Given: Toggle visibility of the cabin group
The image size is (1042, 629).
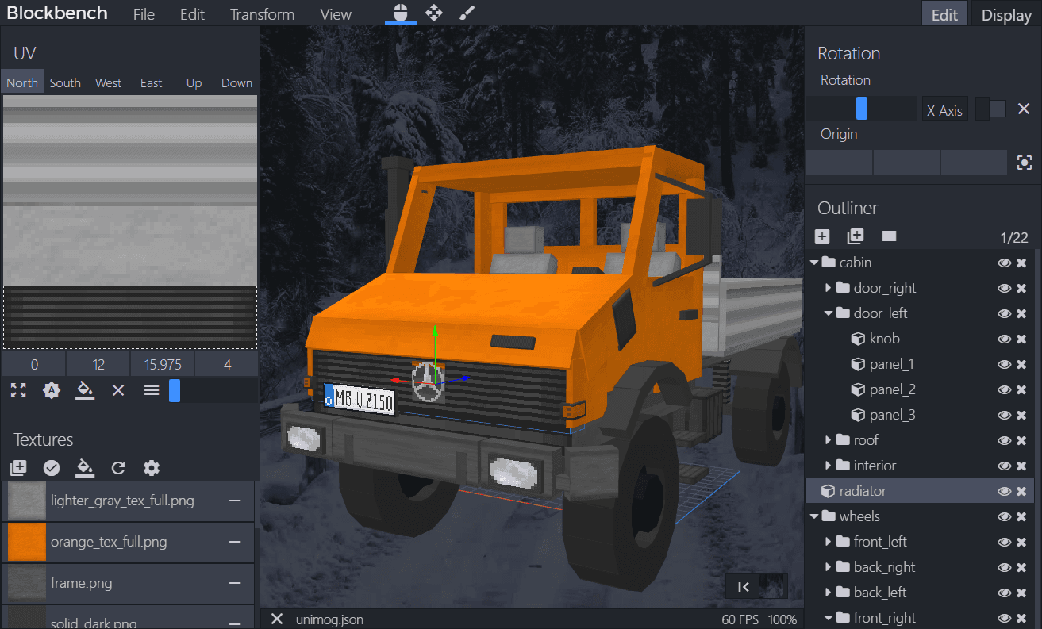Looking at the screenshot, I should pyautogui.click(x=1004, y=263).
